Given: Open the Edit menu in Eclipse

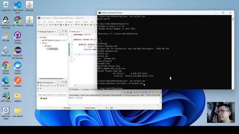Looking at the screenshot, I should pyautogui.click(x=44, y=22).
